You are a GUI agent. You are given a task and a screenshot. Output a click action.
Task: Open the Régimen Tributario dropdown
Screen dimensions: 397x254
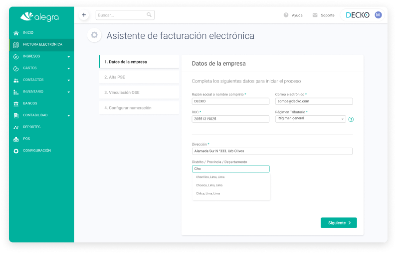tap(310, 119)
